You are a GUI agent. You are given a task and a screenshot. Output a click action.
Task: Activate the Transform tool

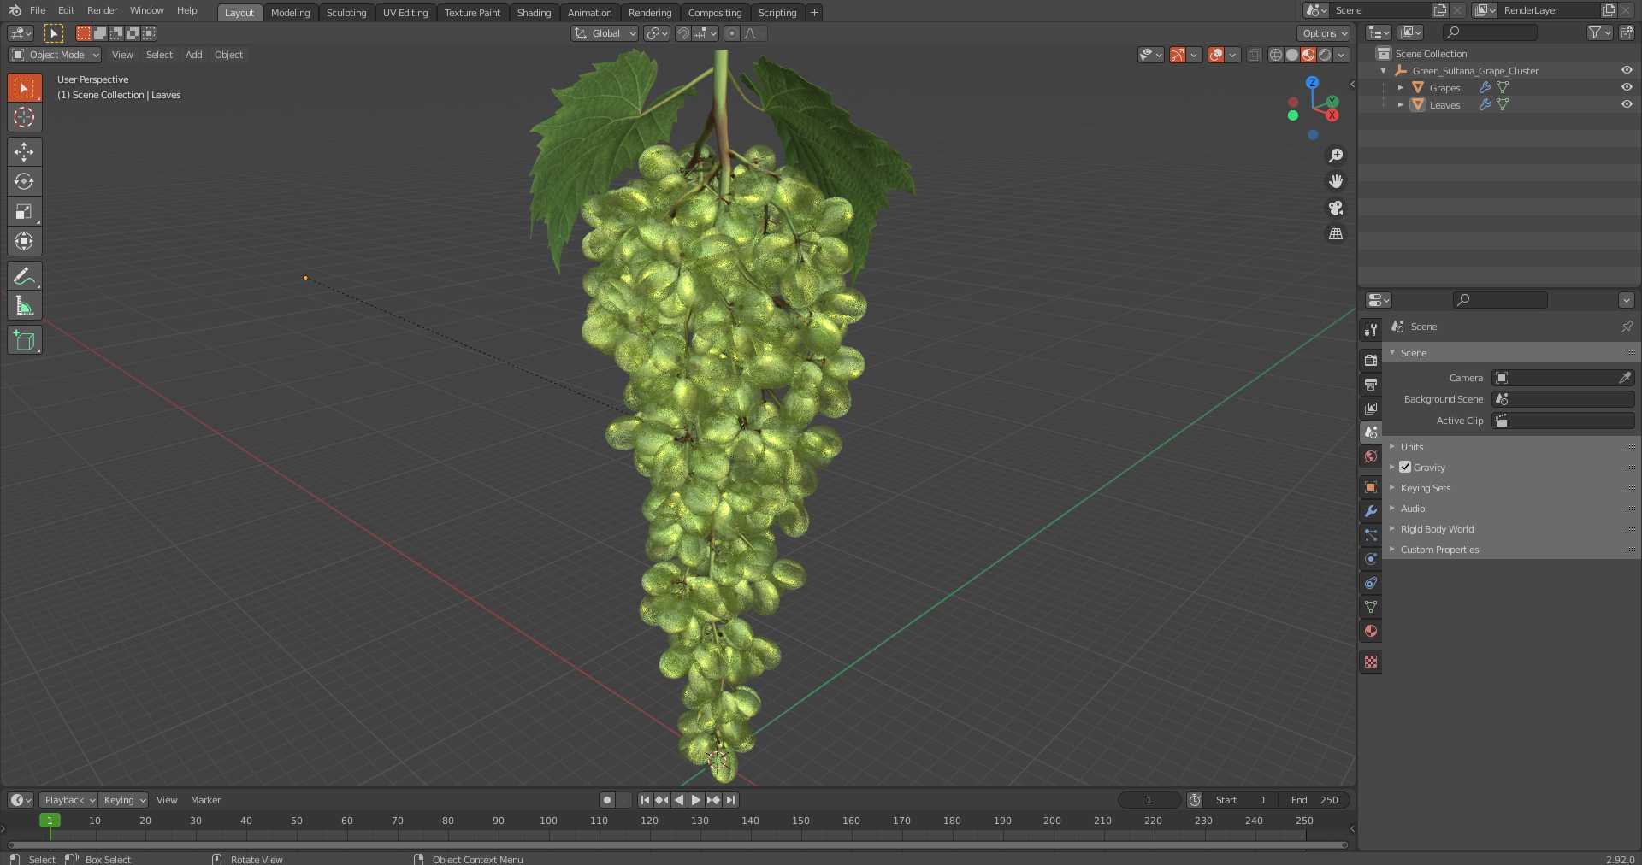24,241
